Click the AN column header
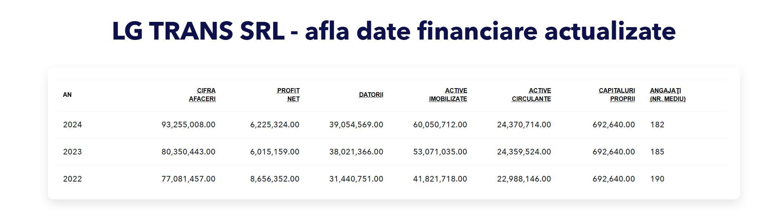Screen dimensions: 763x220 (67, 95)
